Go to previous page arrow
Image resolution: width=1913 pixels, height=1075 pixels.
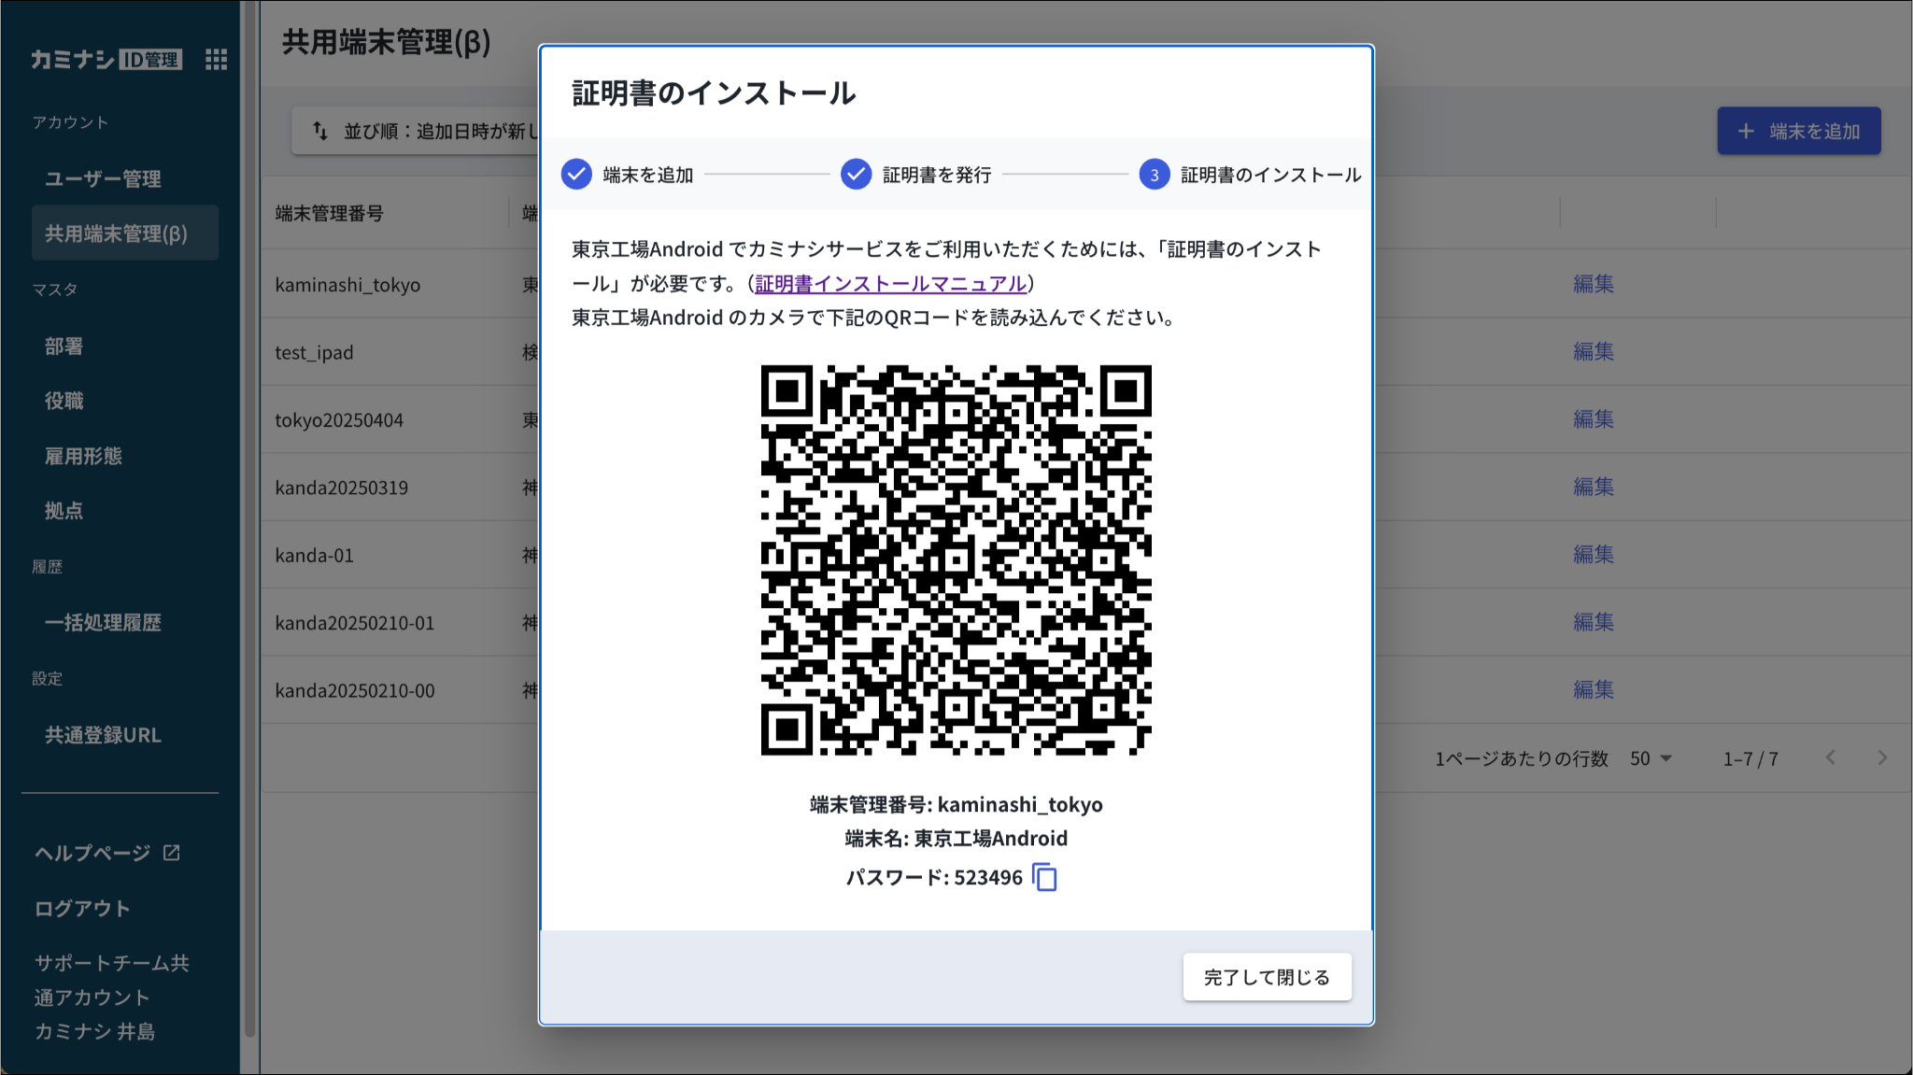click(x=1831, y=758)
